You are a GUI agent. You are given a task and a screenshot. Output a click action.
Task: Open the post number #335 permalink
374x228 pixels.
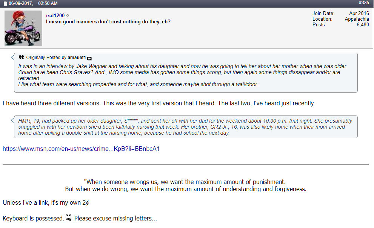tap(364, 3)
